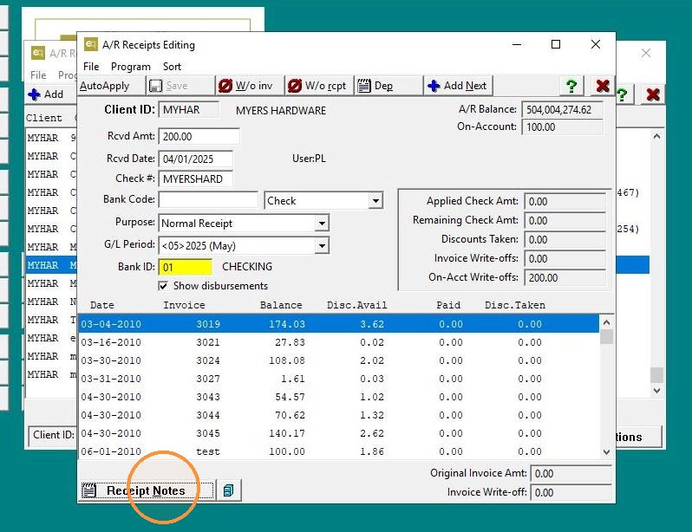692x532 pixels.
Task: Click the A/R Receipts Editing title icon
Action: (x=90, y=44)
